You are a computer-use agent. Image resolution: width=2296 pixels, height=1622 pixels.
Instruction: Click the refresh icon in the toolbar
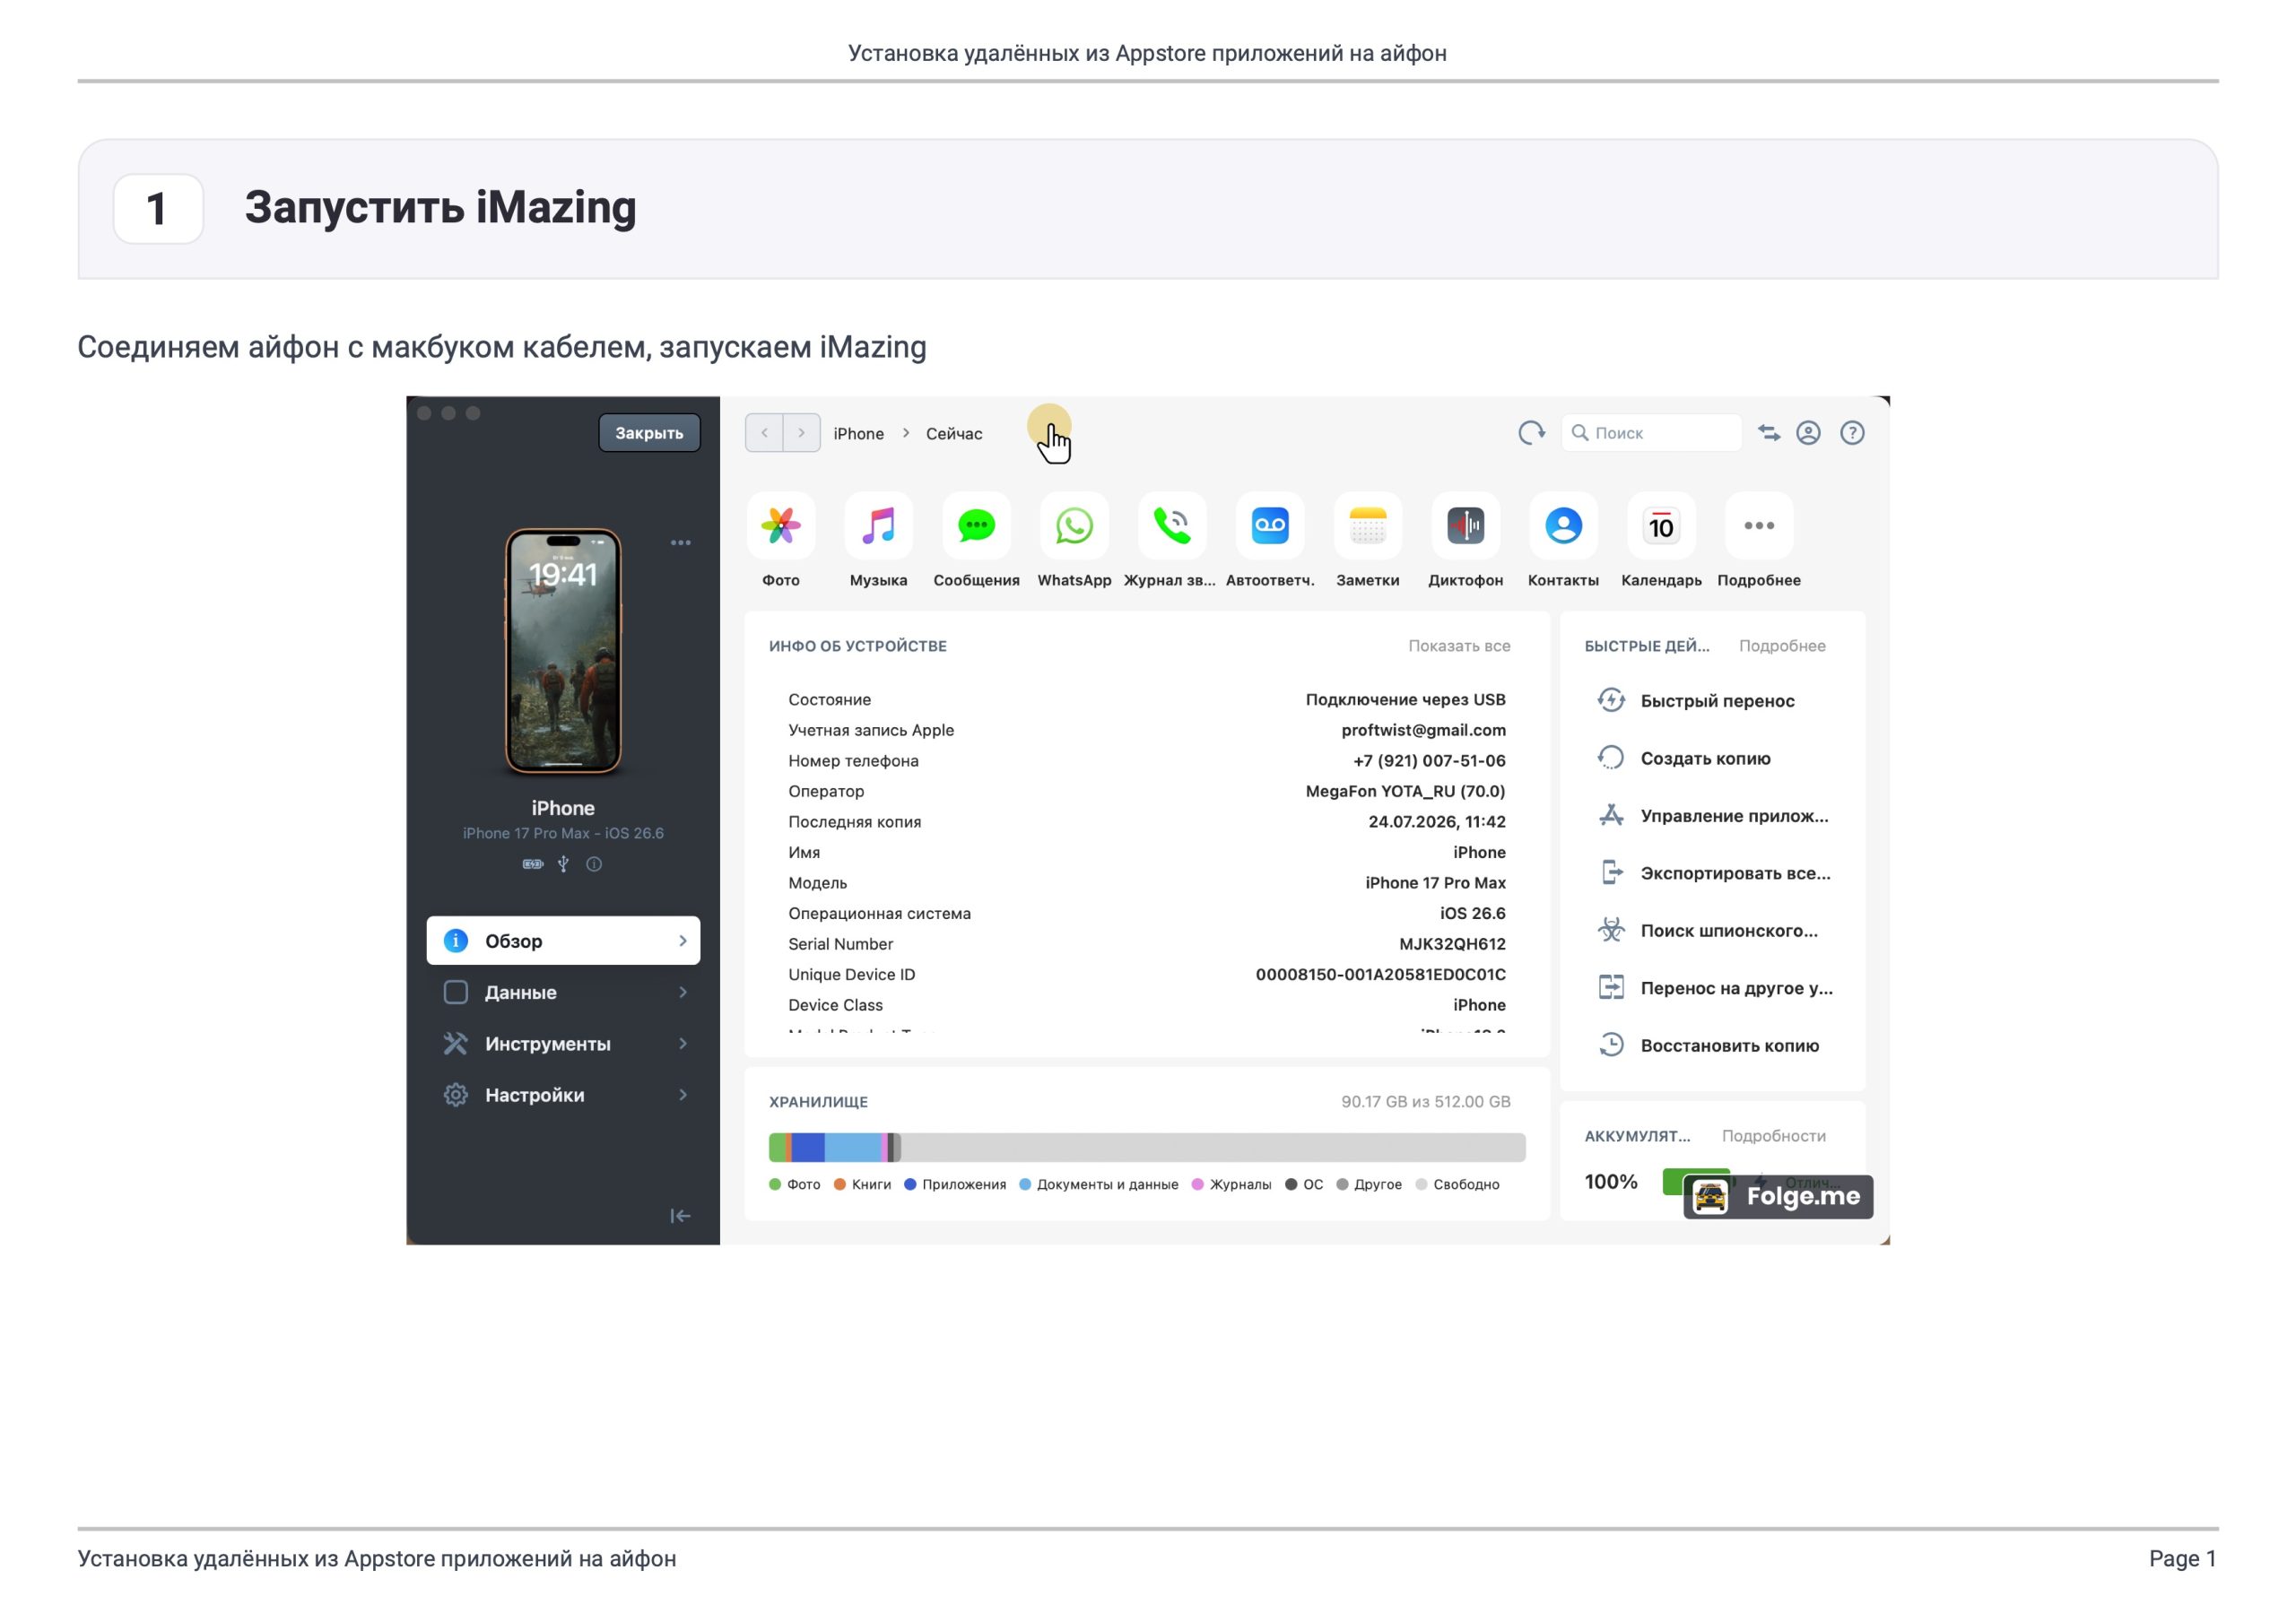[1531, 433]
